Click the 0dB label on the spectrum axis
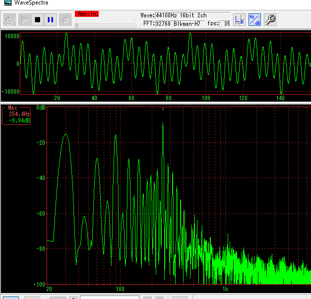311x299 pixels. (x=41, y=108)
